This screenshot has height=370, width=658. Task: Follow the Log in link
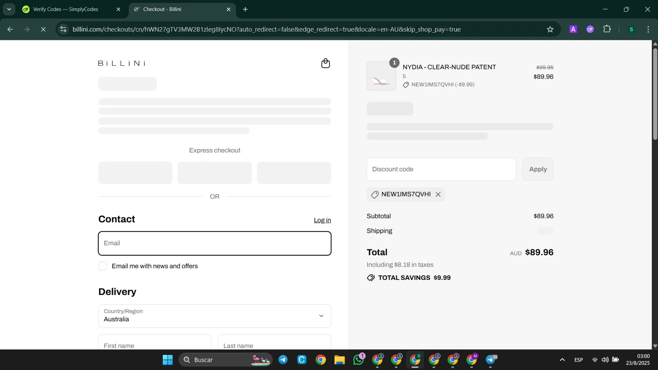[x=322, y=220]
